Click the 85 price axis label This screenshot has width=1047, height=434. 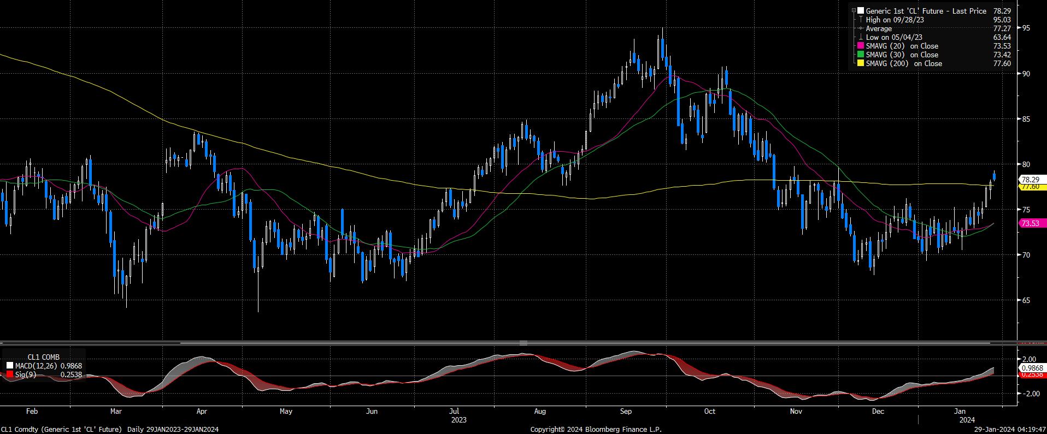1026,119
